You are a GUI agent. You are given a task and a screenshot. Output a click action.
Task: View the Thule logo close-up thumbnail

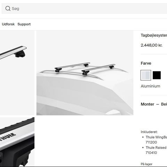tap(17, 142)
